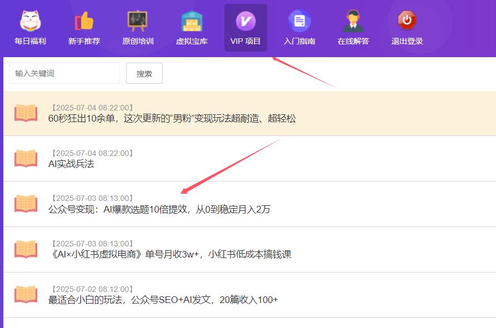Click the timestamp above AI×小红书虚拟电商 article
Image resolution: width=496 pixels, height=328 pixels.
(x=92, y=244)
